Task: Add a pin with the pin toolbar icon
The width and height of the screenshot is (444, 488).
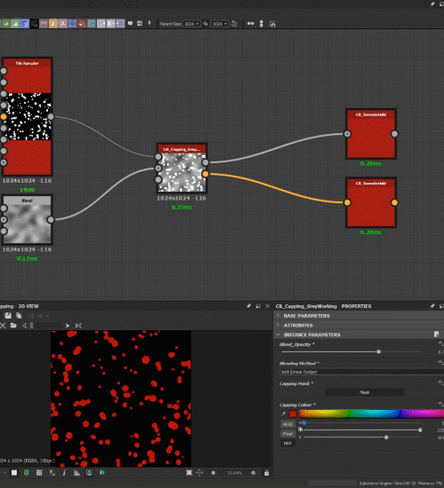Action: 149,23
